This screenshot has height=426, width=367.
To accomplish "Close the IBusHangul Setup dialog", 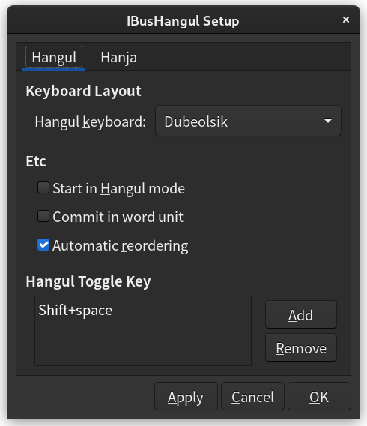I will (x=345, y=19).
